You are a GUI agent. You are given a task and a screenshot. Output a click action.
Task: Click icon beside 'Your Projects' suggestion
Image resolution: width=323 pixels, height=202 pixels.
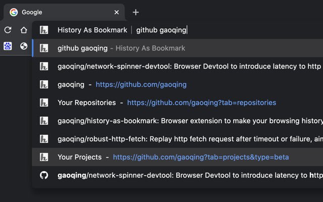[x=44, y=157]
